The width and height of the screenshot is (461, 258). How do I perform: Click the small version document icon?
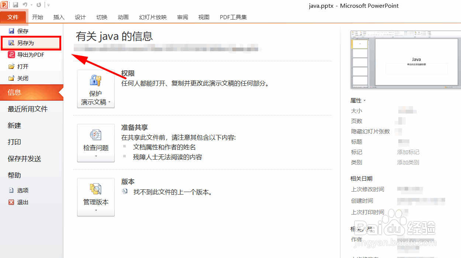pos(125,192)
